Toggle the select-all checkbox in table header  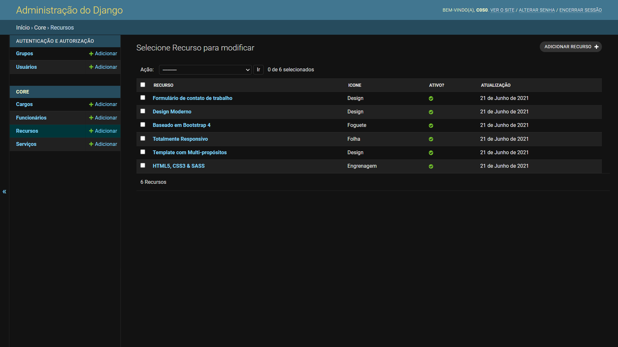tap(143, 85)
